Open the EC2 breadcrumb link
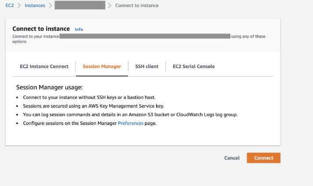 click(10, 5)
